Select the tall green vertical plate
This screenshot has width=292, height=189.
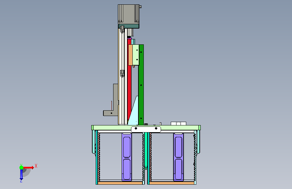(141, 85)
